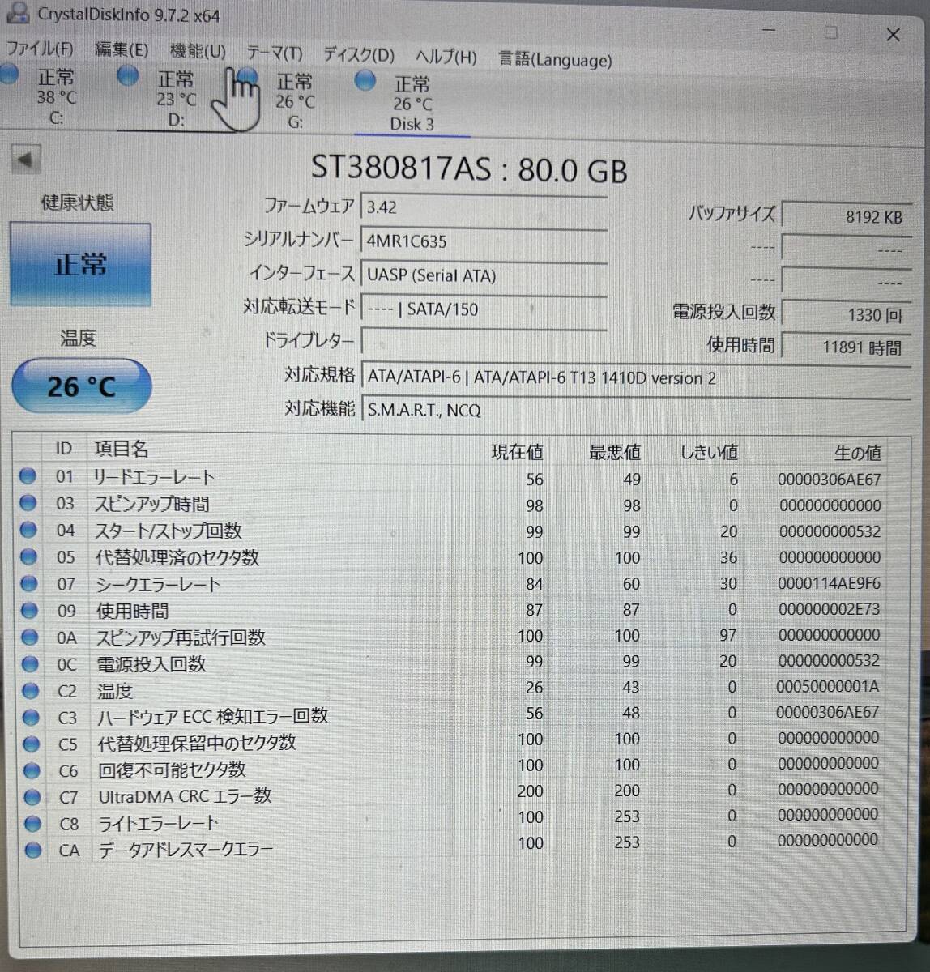Image resolution: width=930 pixels, height=972 pixels.
Task: Click the しきい値 column header
Action: click(710, 453)
